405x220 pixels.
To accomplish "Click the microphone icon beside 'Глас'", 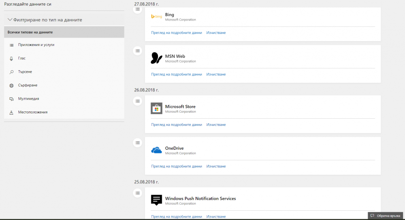I will [x=11, y=59].
